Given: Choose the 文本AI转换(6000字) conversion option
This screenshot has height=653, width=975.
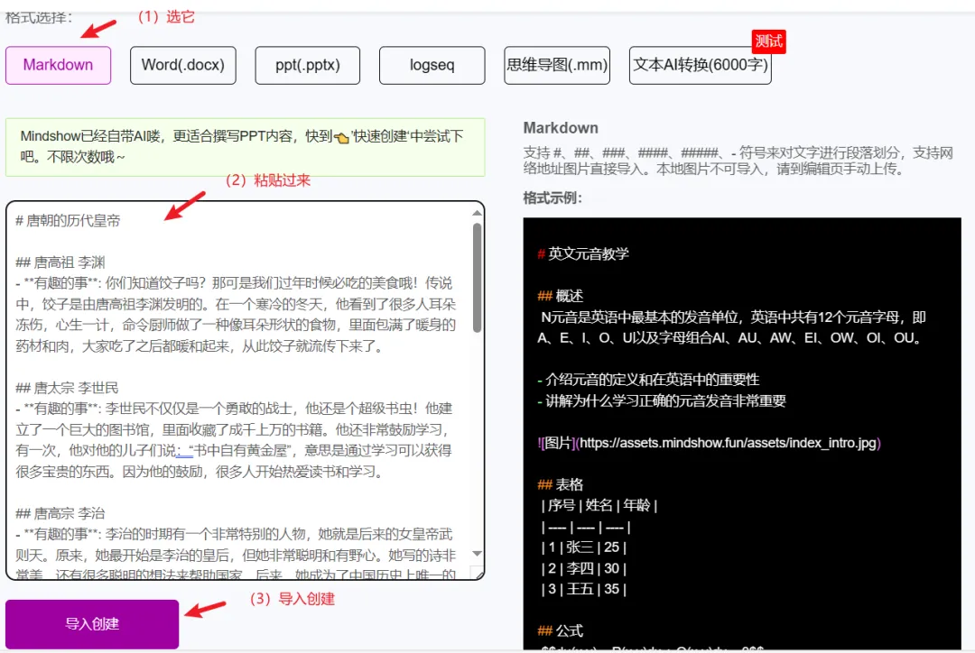Looking at the screenshot, I should pyautogui.click(x=700, y=66).
